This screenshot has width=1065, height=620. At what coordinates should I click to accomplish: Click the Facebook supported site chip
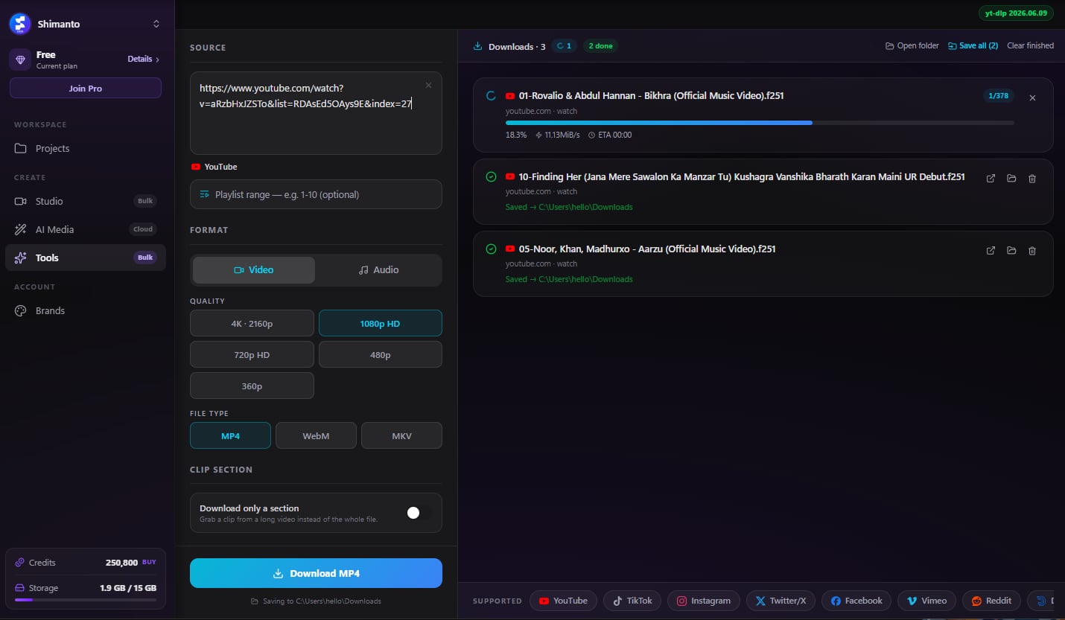click(856, 601)
